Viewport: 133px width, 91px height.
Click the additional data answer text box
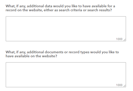coord(66,29)
